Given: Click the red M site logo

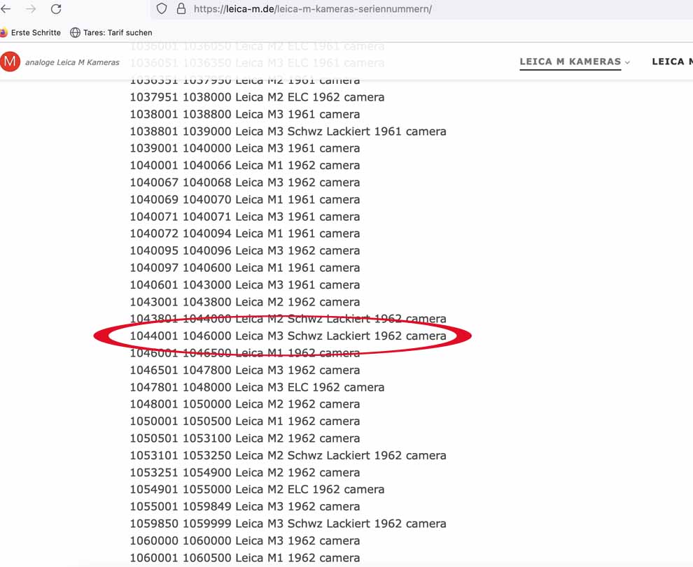Looking at the screenshot, I should click(10, 62).
